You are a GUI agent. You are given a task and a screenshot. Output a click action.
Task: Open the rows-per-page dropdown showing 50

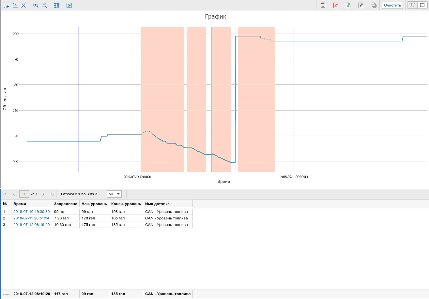click(114, 194)
